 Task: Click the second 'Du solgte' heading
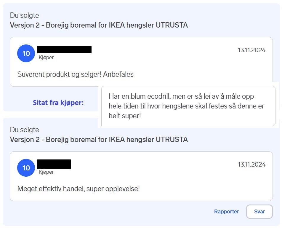point(25,130)
